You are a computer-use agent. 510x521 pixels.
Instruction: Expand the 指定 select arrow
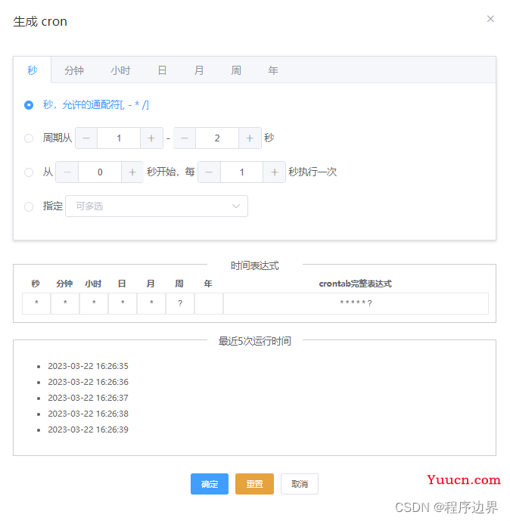(x=236, y=206)
